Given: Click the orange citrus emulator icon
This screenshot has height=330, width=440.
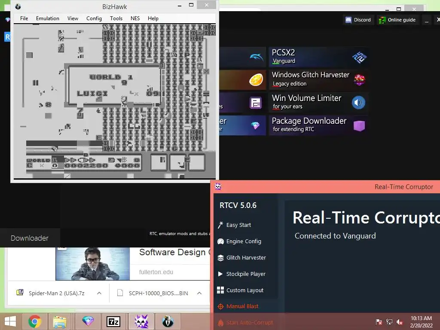Looking at the screenshot, I should pyautogui.click(x=256, y=79).
